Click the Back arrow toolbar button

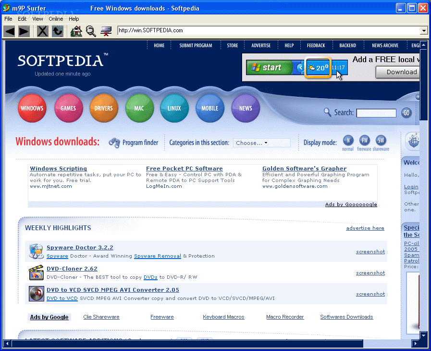10,31
